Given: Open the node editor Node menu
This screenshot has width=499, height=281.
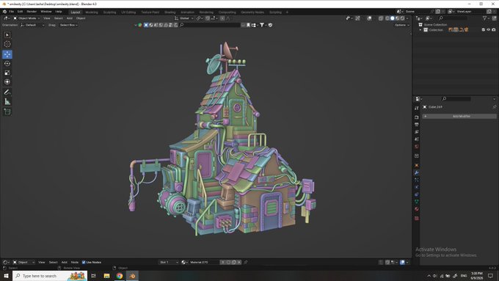Looking at the screenshot, I should pos(74,262).
